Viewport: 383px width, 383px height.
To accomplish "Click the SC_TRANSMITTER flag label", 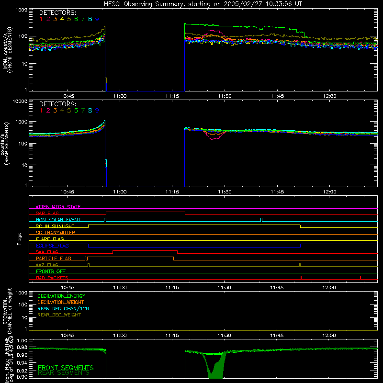I will (56, 233).
